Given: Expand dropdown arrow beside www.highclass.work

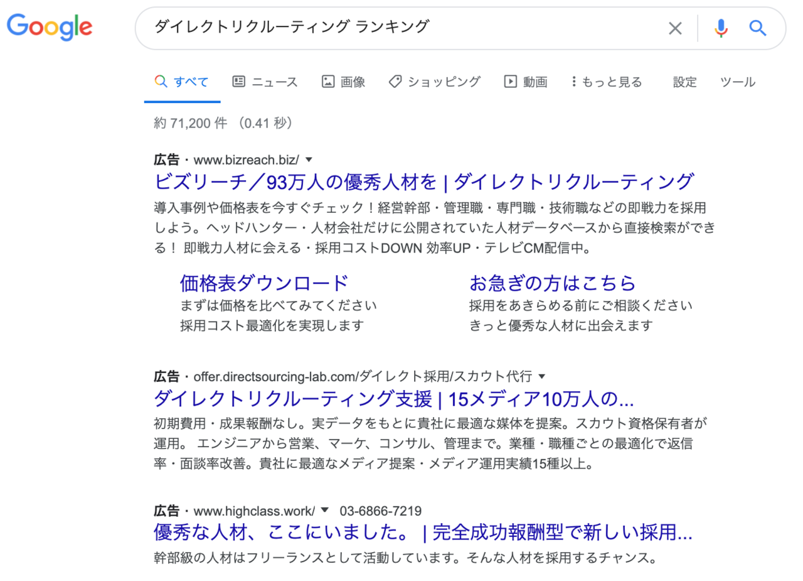Looking at the screenshot, I should click(x=325, y=510).
